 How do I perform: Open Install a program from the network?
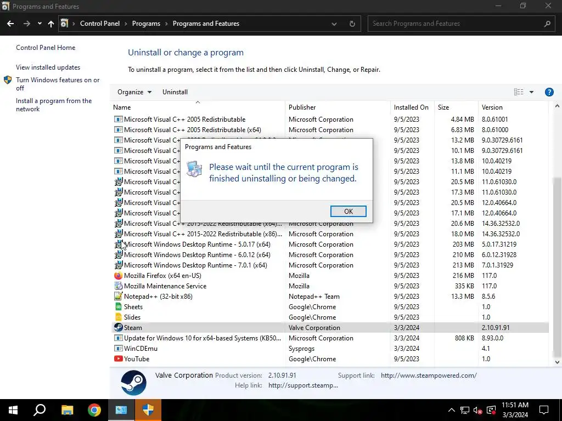click(54, 105)
